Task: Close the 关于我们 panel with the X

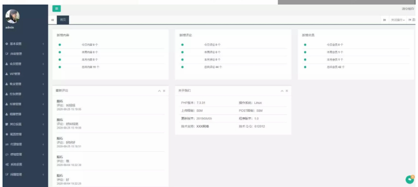Action: [287, 91]
